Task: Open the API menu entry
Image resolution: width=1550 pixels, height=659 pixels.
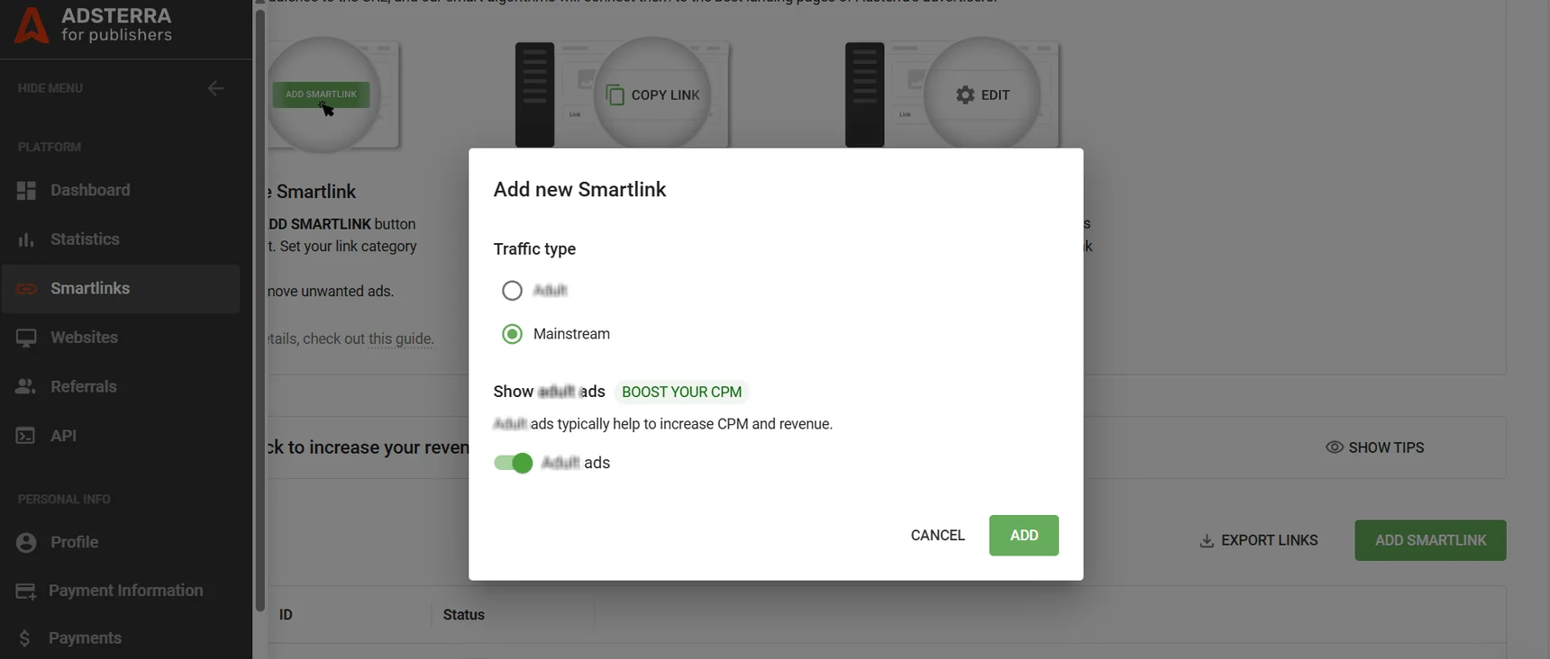Action: click(121, 436)
